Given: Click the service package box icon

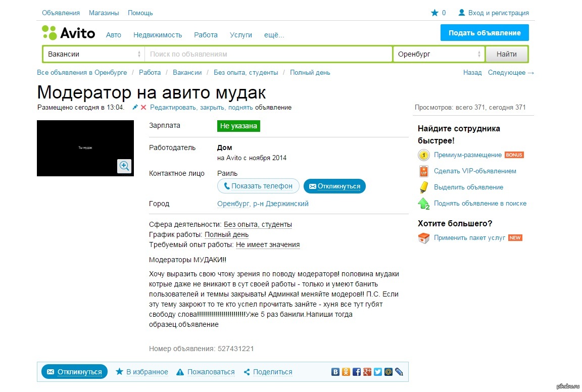Looking at the screenshot, I should click(423, 238).
